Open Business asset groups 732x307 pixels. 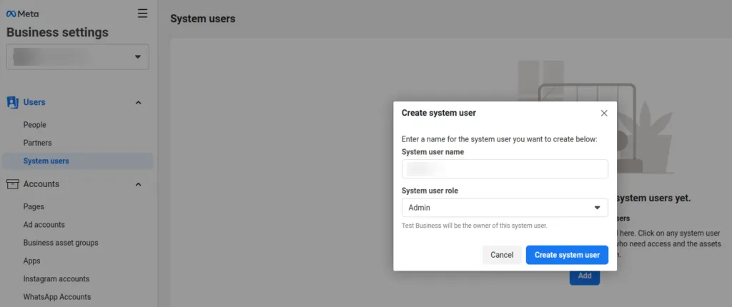click(x=61, y=243)
